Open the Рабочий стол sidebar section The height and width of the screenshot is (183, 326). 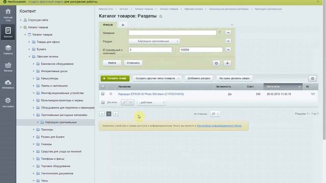coord(8,15)
